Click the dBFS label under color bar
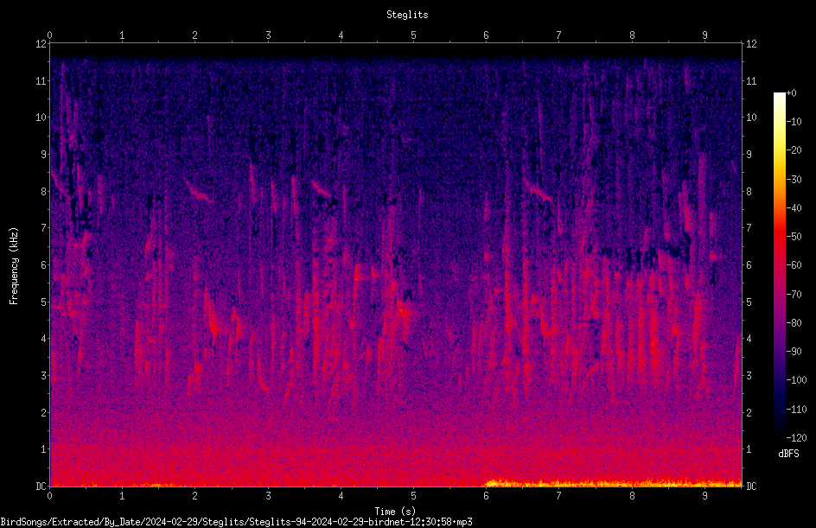 coord(788,454)
